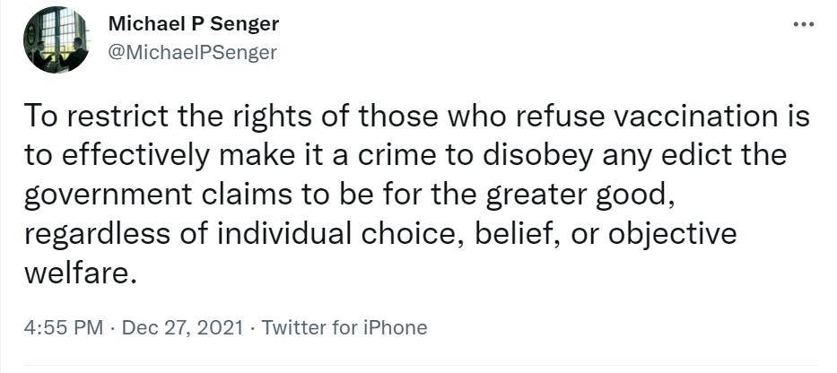Image resolution: width=837 pixels, height=373 pixels.
Task: Click the @MichaelPSenger handle
Action: 192,52
